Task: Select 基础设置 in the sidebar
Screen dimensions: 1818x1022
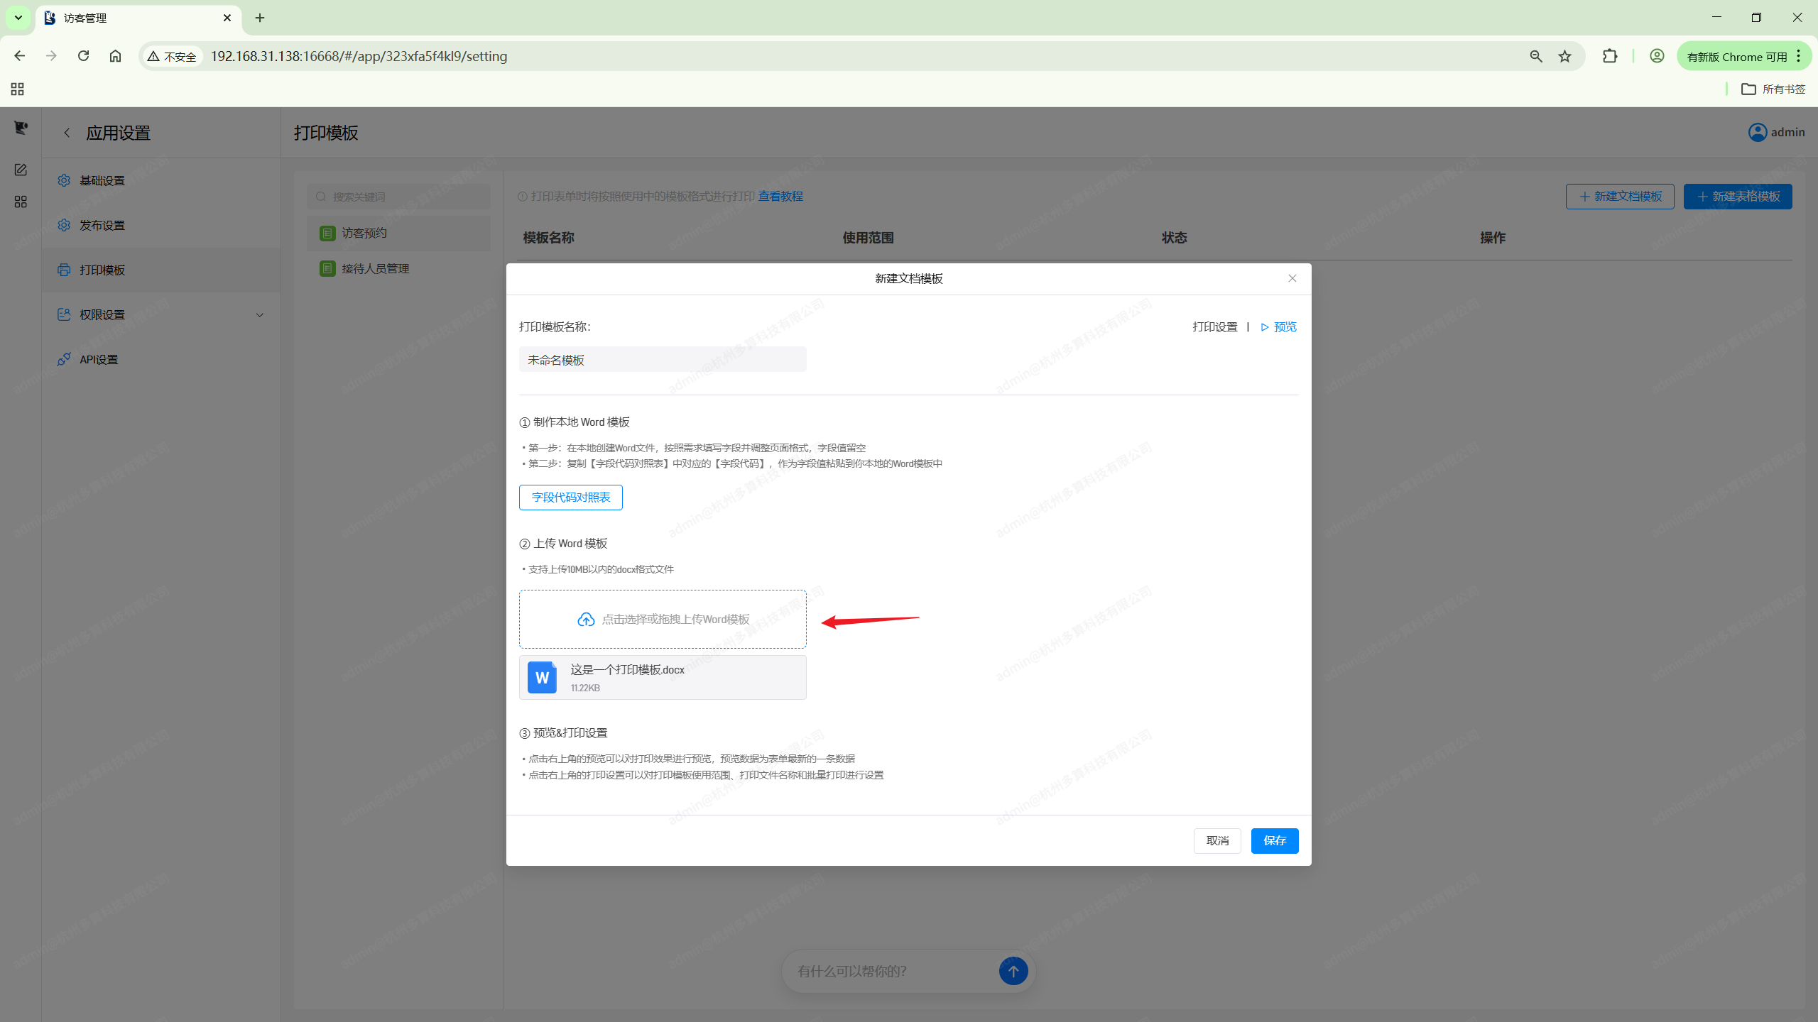Action: pyautogui.click(x=102, y=180)
